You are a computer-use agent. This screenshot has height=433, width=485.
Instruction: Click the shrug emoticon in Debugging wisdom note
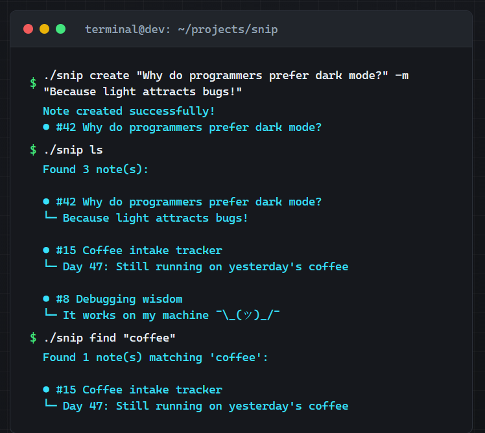click(x=248, y=315)
